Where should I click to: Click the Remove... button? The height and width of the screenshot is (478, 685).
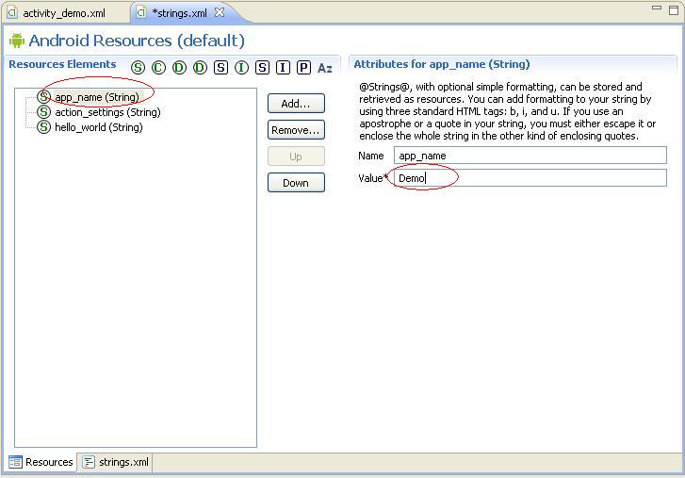click(x=296, y=130)
